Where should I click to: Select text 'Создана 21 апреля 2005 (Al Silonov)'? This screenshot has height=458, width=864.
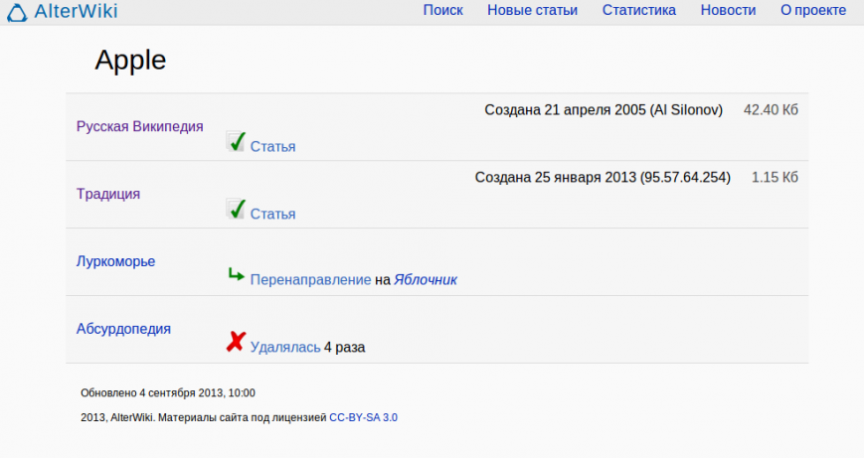tap(604, 110)
